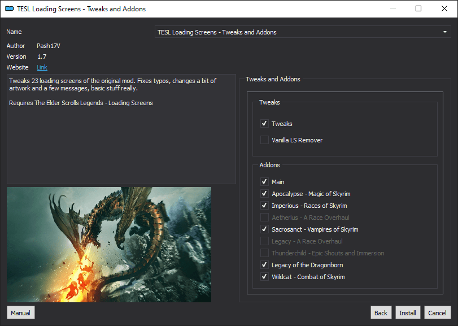Click the Tweaks group heading
The height and width of the screenshot is (326, 458).
pos(269,102)
